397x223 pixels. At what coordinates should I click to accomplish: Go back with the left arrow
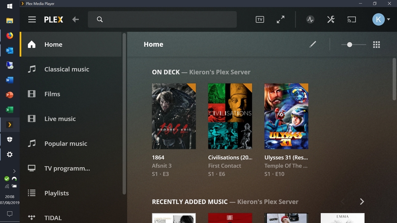(x=75, y=19)
